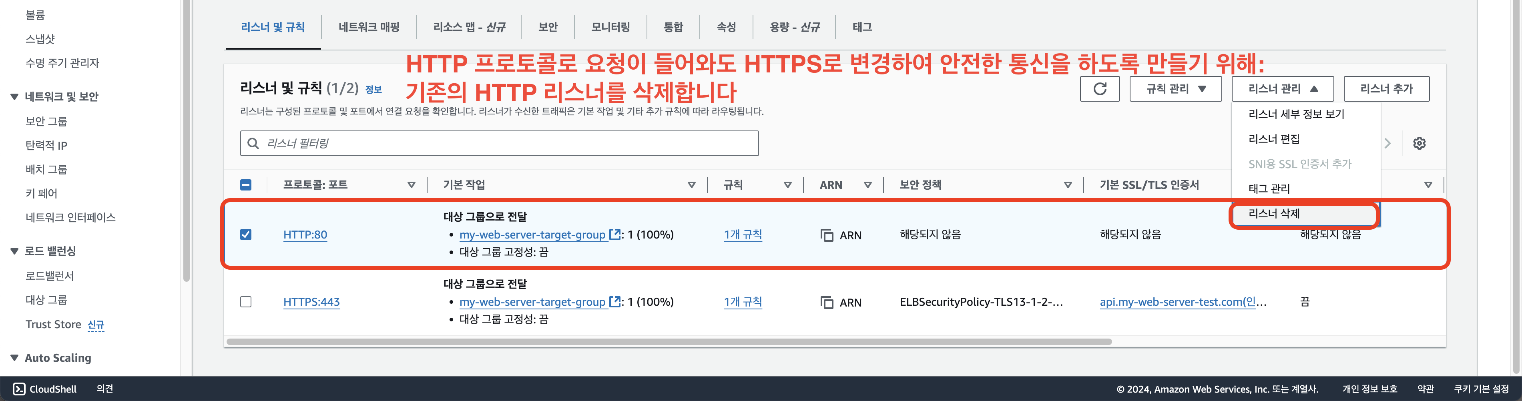Click the 정보 info link
Image resolution: width=1522 pixels, height=401 pixels.
point(373,90)
